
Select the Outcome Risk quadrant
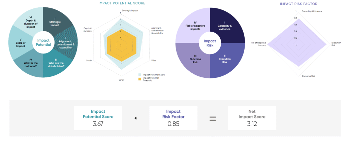tap(194, 59)
